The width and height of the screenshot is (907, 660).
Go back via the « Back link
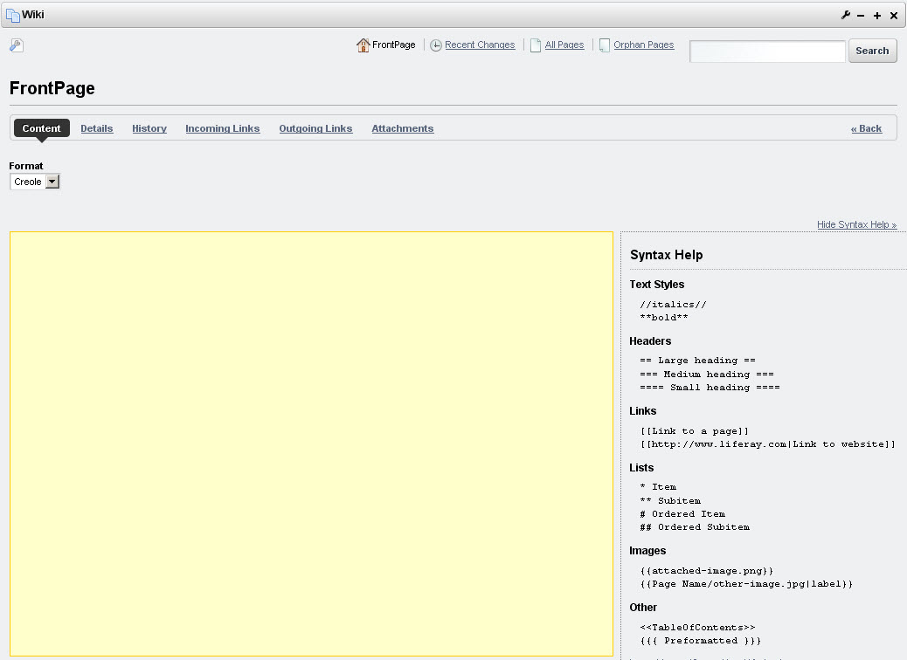pyautogui.click(x=866, y=128)
